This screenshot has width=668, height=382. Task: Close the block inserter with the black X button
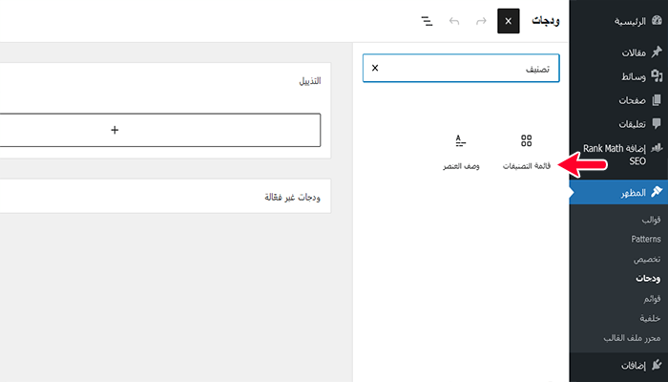point(509,21)
